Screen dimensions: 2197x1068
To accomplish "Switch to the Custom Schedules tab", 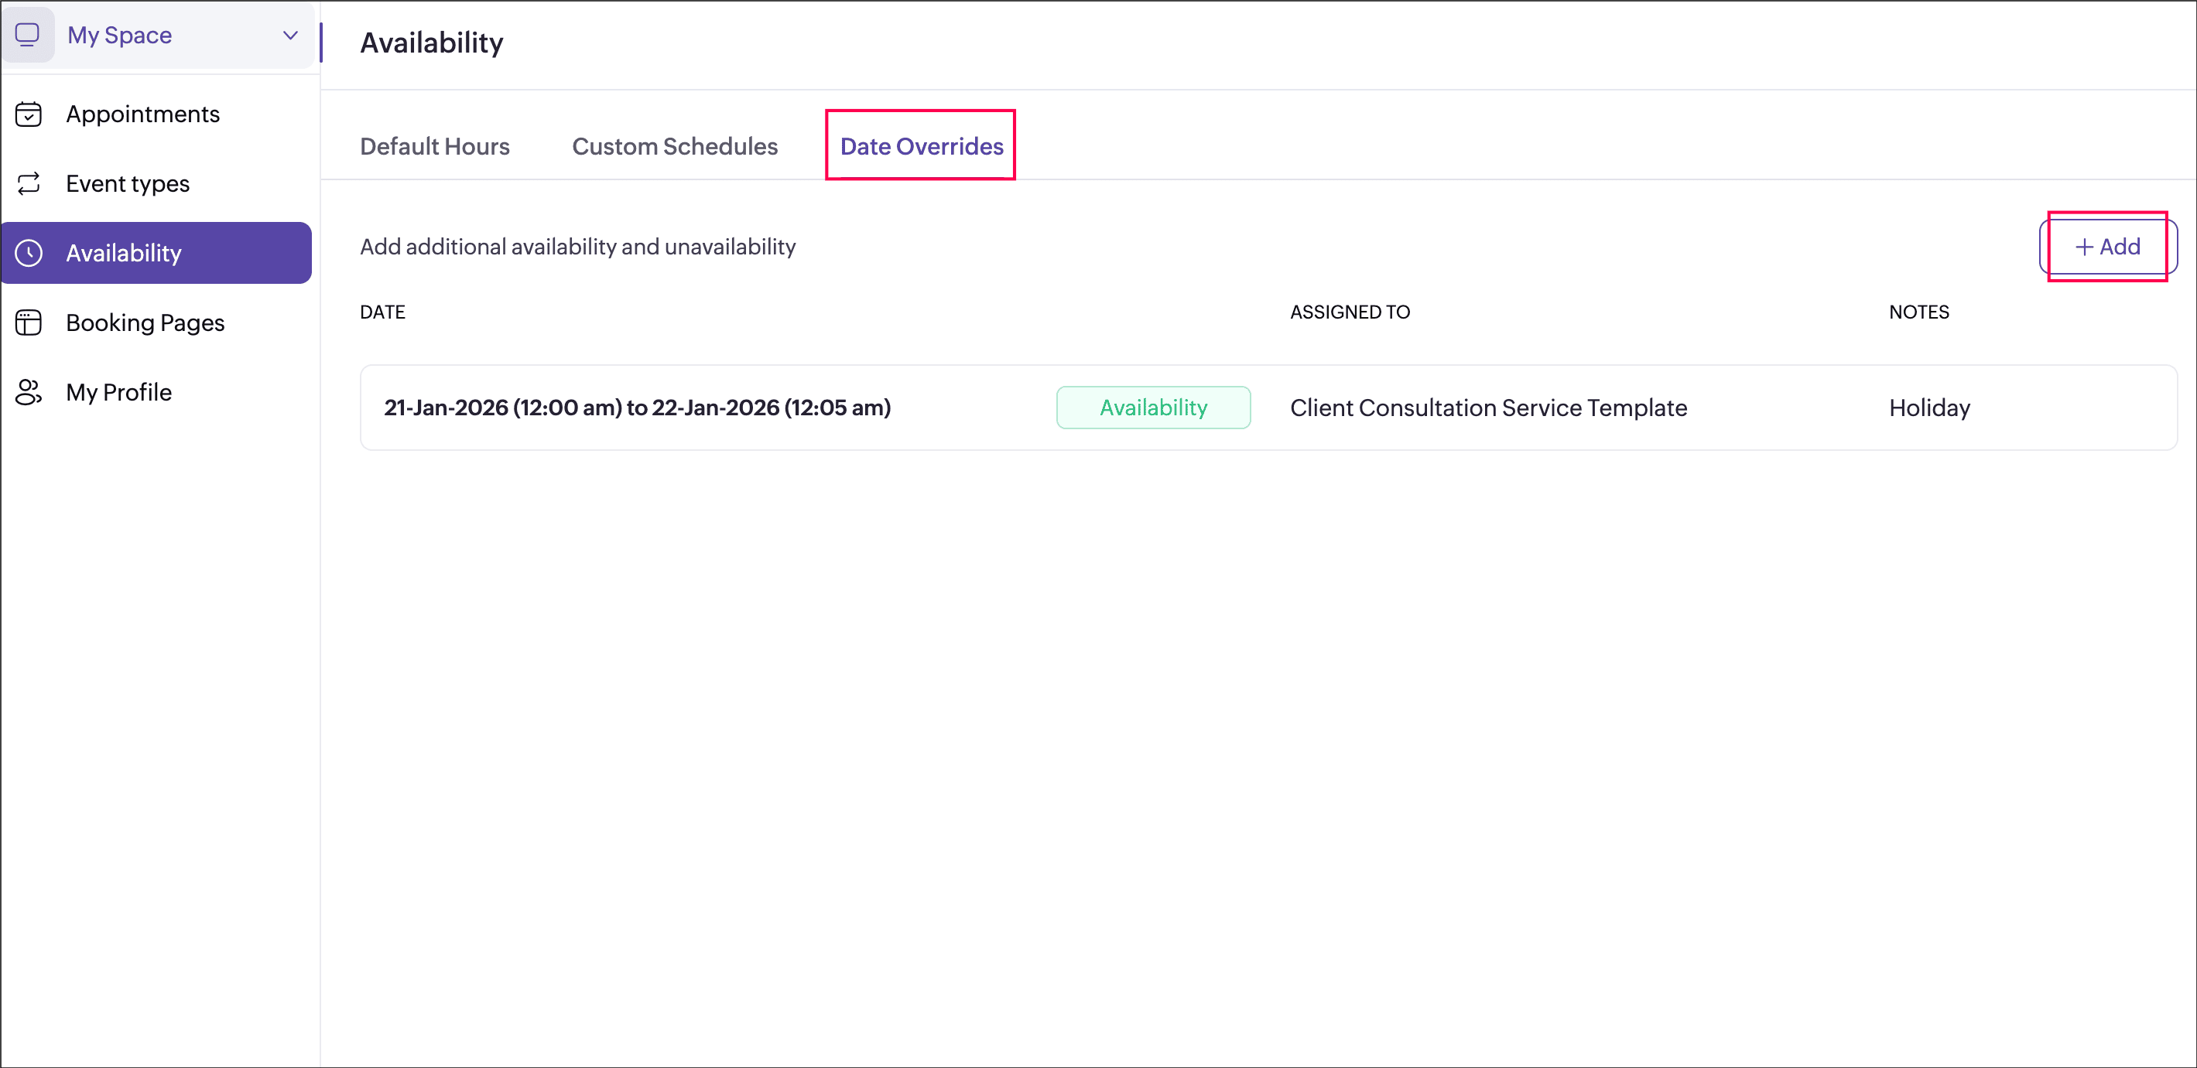I will (674, 147).
